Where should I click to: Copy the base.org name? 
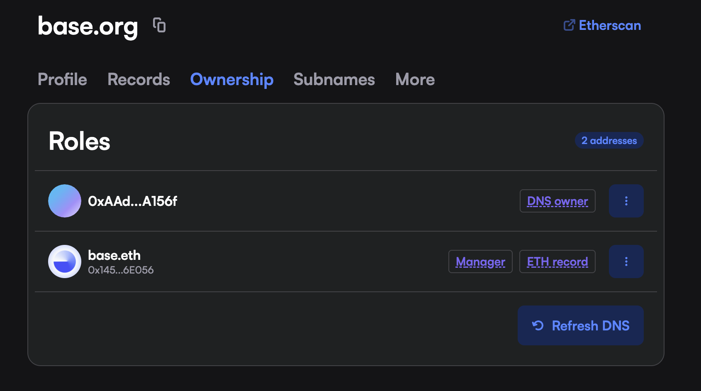tap(159, 25)
